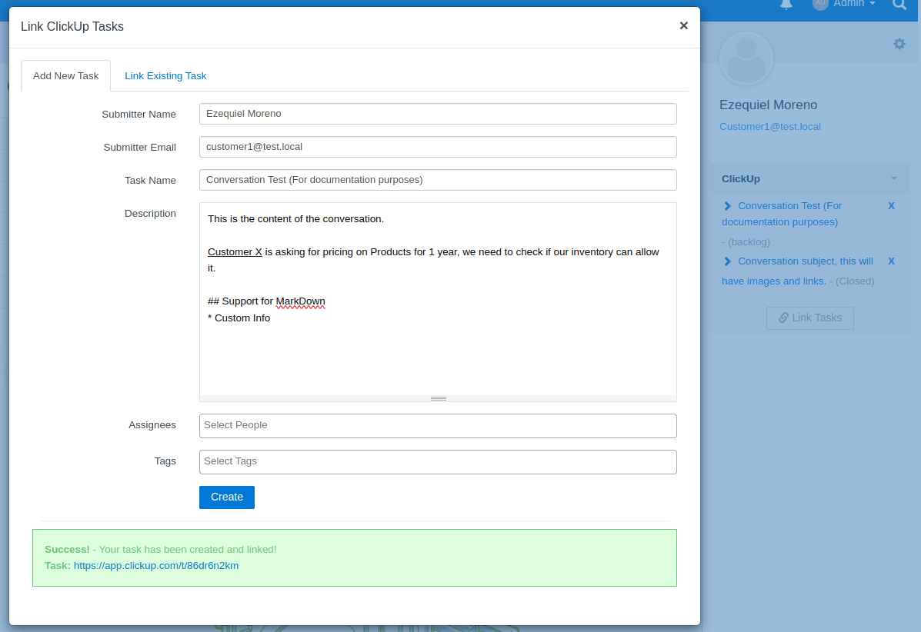Open the Assignees Select People dropdown
921x632 pixels.
tap(438, 426)
